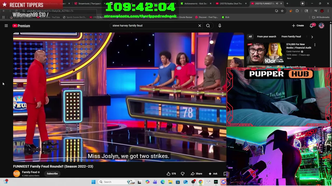Image resolution: width=332 pixels, height=186 pixels.
Task: Launch Copilot from the taskbar
Action: (x=147, y=182)
